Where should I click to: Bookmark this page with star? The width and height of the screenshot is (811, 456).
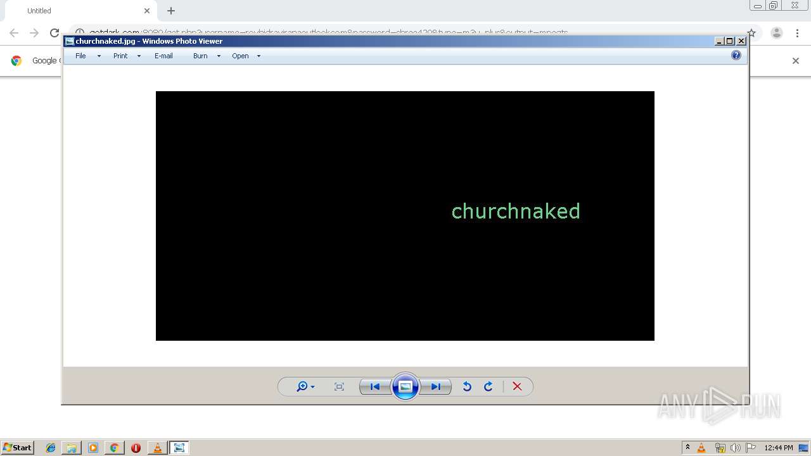(751, 33)
